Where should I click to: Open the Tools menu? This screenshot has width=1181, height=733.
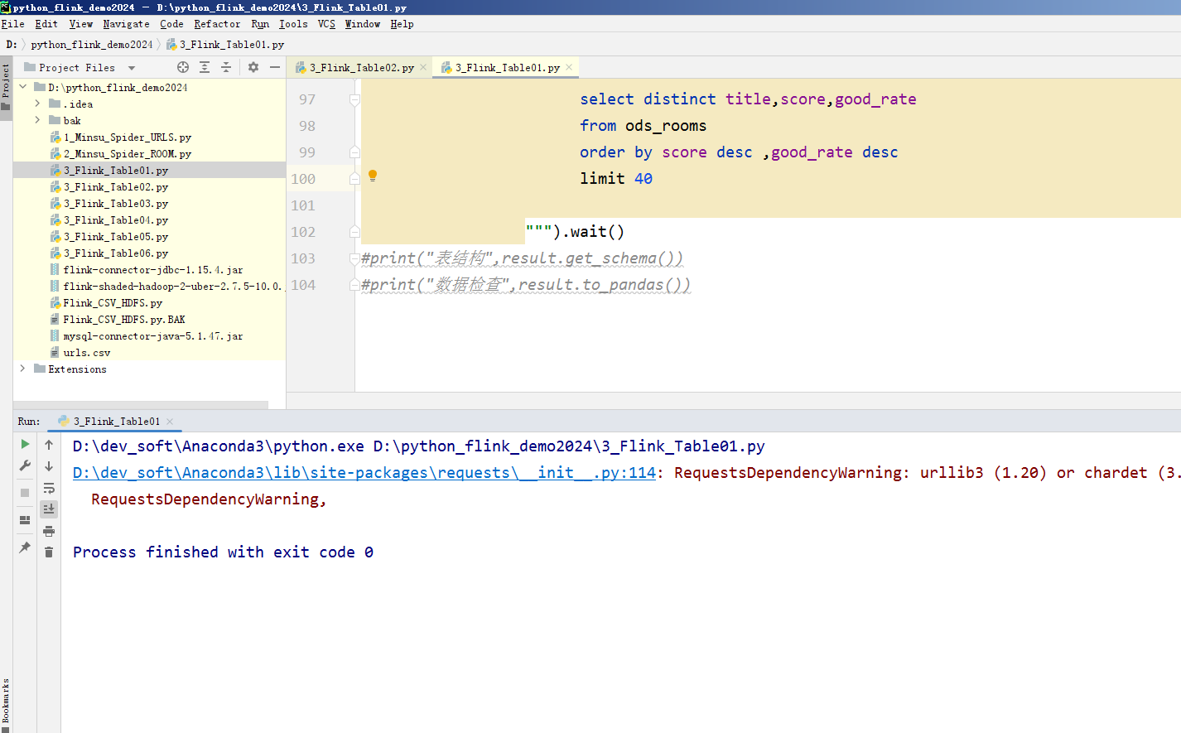coord(293,24)
